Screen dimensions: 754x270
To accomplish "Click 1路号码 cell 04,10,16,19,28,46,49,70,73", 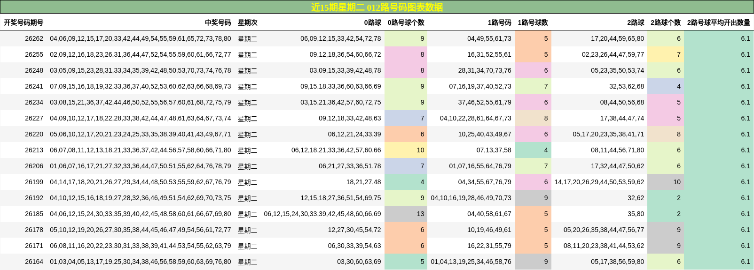I will click(x=471, y=198).
